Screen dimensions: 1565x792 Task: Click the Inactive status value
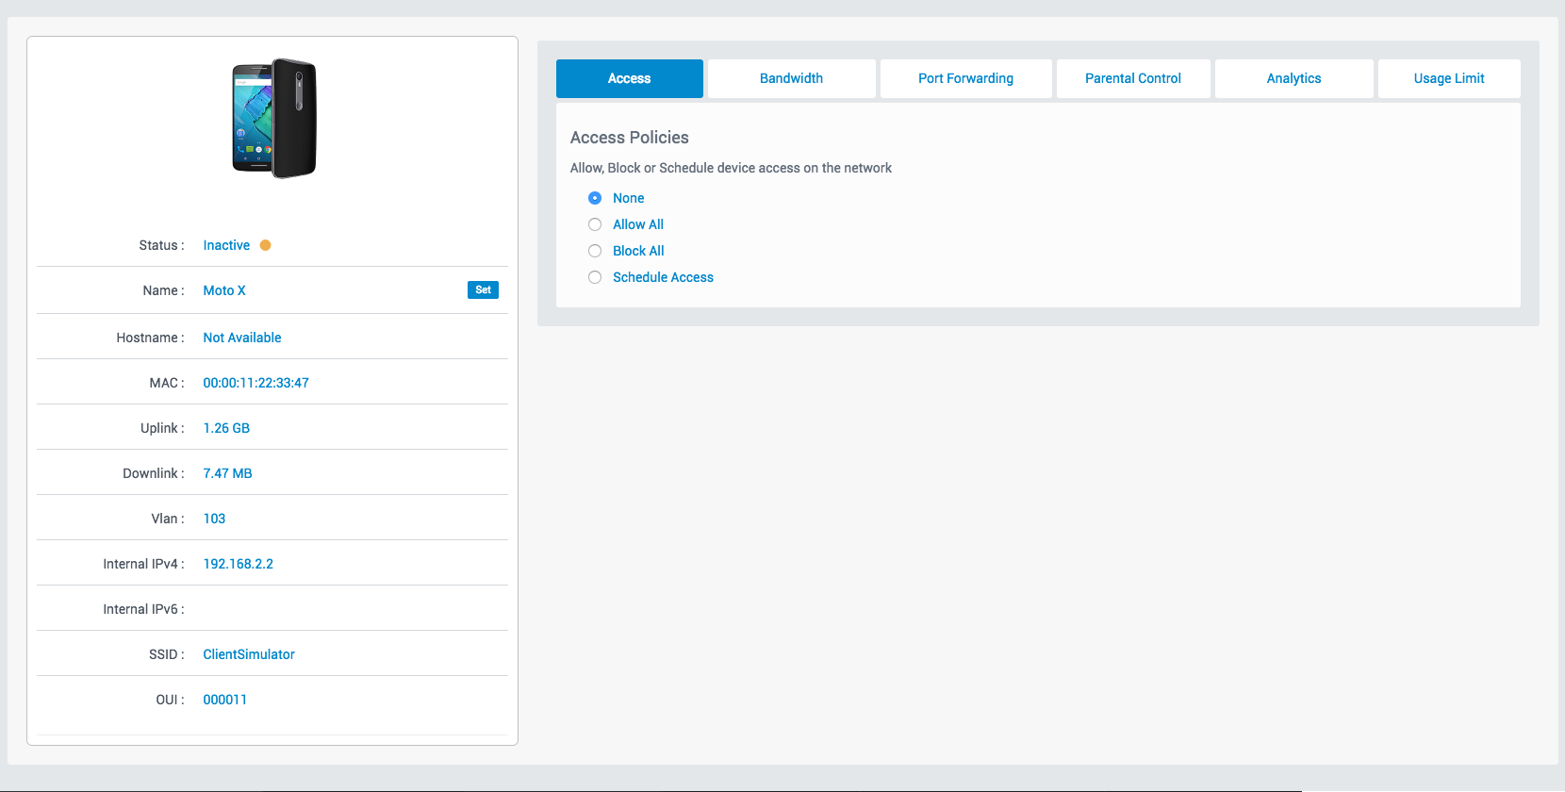click(x=226, y=245)
